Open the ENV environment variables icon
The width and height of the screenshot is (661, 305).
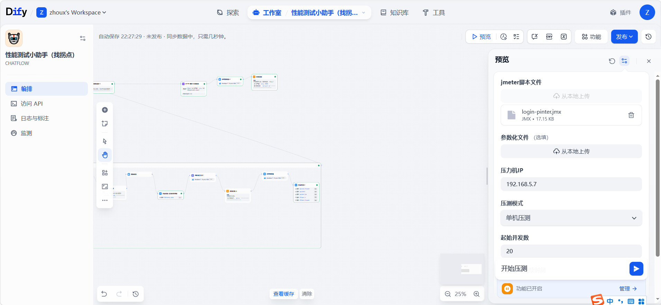(x=549, y=37)
